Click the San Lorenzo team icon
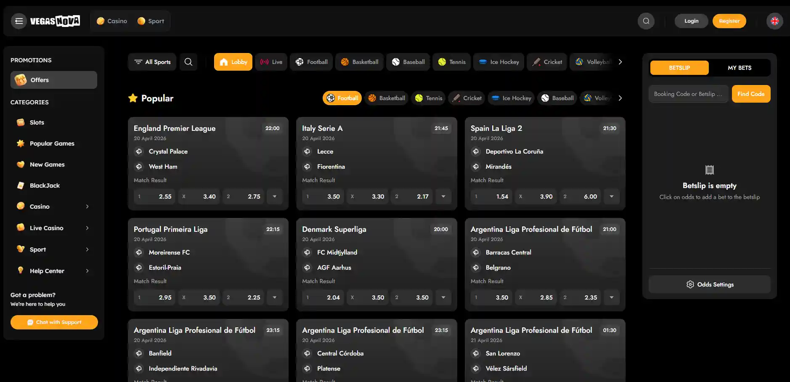Screen dimensions: 790x382 click(476, 353)
